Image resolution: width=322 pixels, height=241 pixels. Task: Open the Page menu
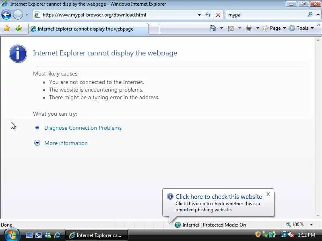coord(274,28)
